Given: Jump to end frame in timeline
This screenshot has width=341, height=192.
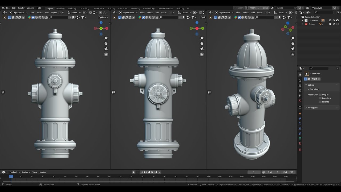Looking at the screenshot, I should (160, 172).
